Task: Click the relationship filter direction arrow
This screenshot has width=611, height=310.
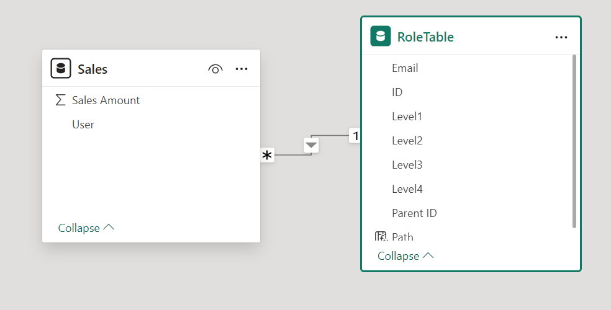Action: (x=311, y=145)
